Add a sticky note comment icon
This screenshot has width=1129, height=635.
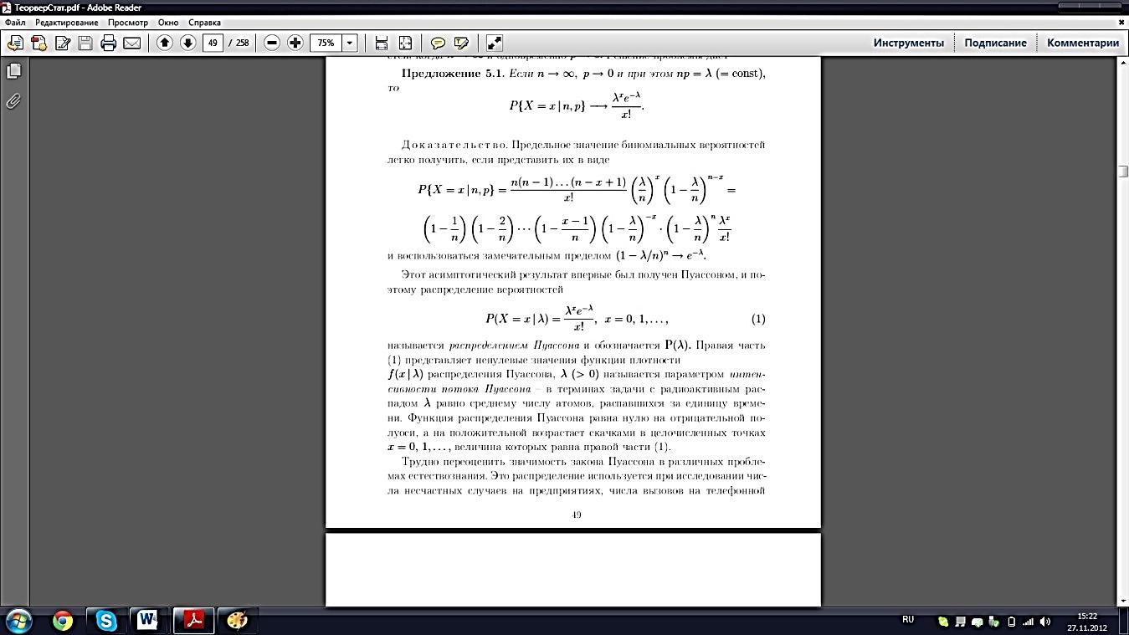[438, 43]
